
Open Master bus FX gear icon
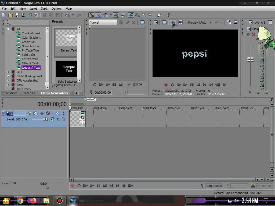click(x=253, y=35)
